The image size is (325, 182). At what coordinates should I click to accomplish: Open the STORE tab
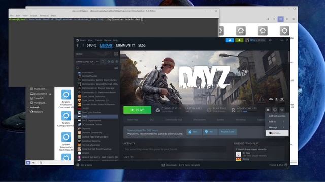coord(91,45)
